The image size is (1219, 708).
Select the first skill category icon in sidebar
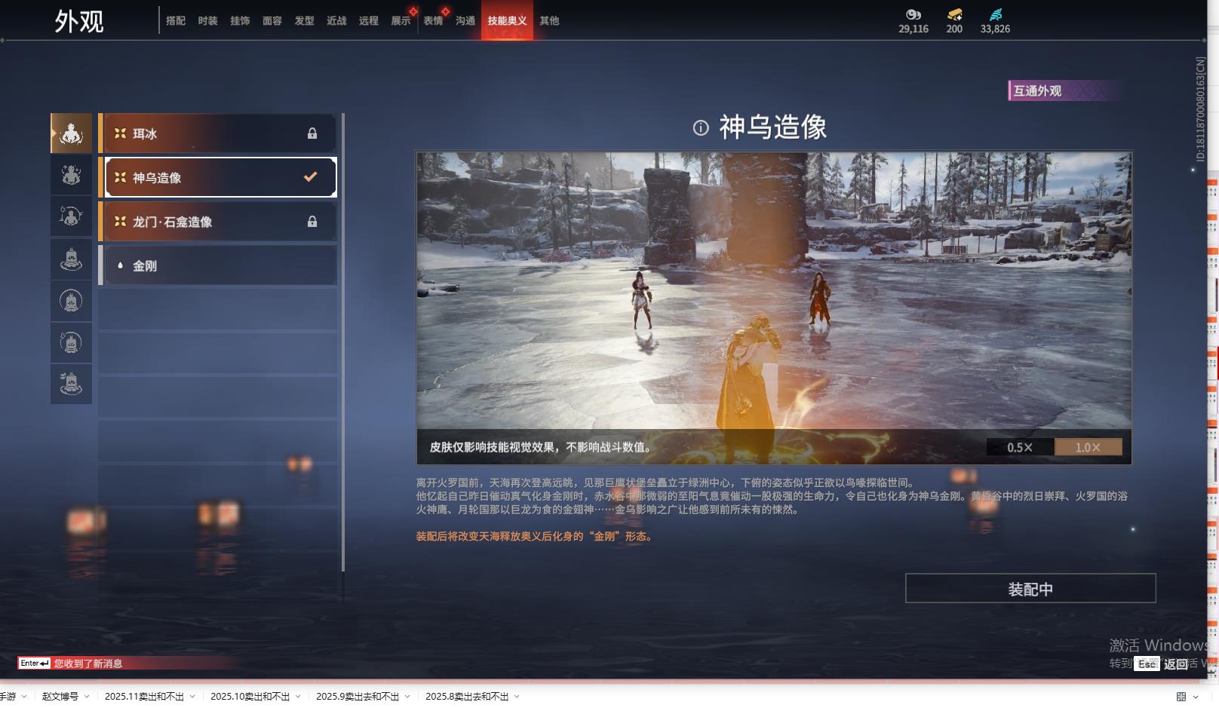71,133
